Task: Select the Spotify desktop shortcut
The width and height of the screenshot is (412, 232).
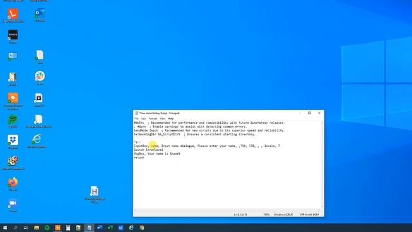Action: point(13,121)
